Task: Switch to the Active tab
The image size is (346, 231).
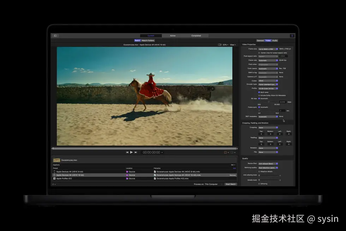Action: pyautogui.click(x=173, y=36)
